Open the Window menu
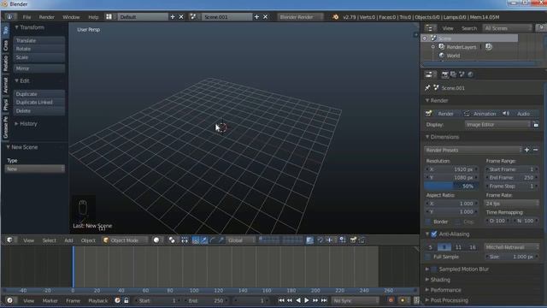547x308 pixels. [71, 17]
